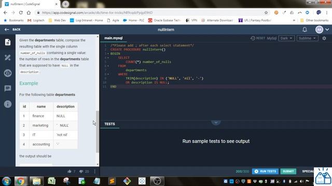This screenshot has width=332, height=186.
Task: Open the Dark theme dropdown
Action: 286,38
